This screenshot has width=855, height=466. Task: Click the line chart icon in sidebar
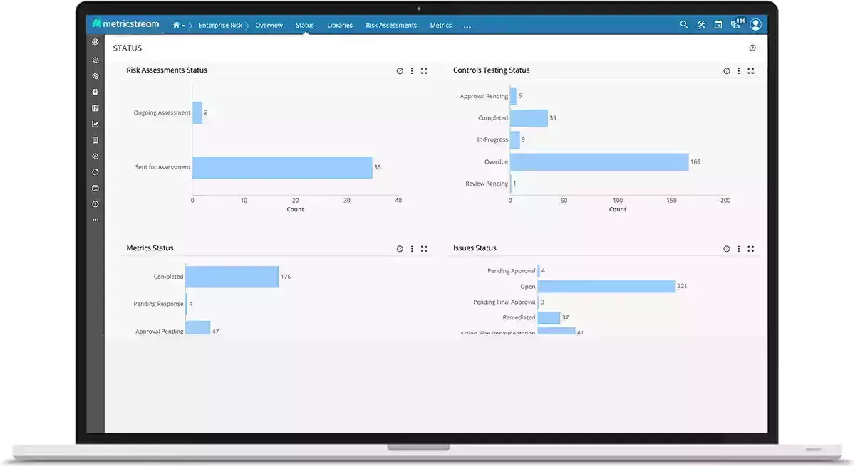pos(95,125)
